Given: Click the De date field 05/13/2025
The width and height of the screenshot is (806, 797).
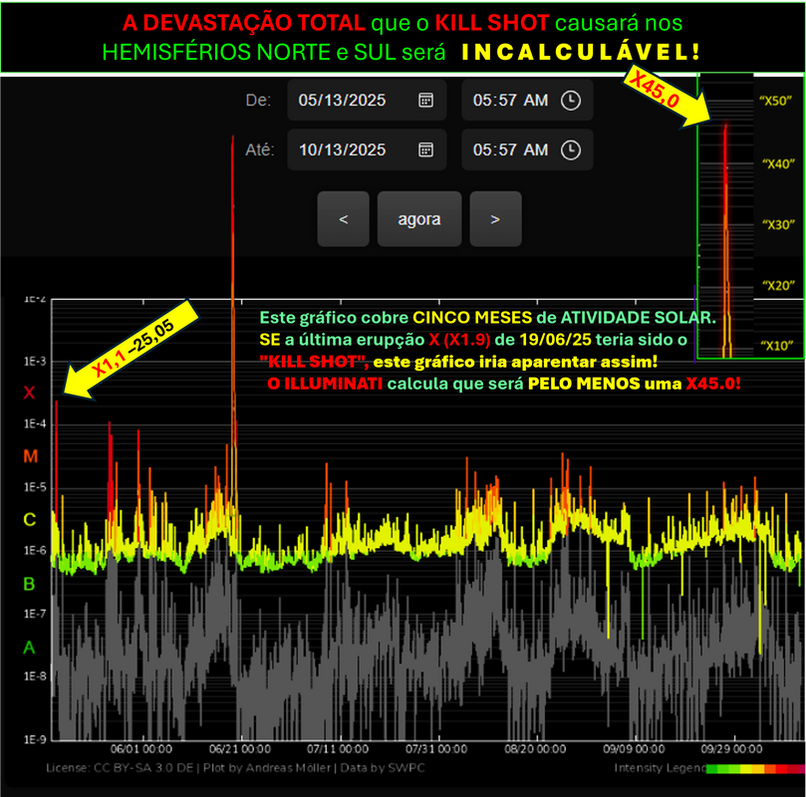Looking at the screenshot, I should [x=343, y=100].
